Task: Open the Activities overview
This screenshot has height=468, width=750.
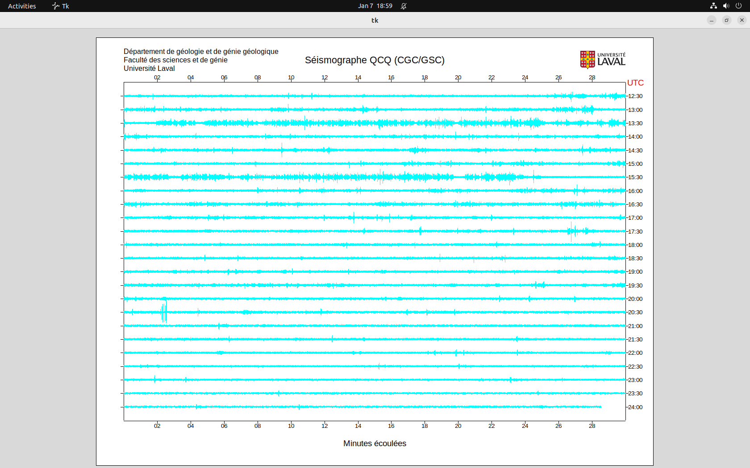Action: click(x=22, y=6)
